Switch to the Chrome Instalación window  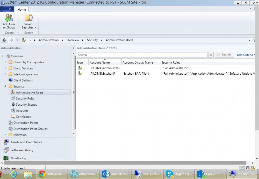(52, 174)
